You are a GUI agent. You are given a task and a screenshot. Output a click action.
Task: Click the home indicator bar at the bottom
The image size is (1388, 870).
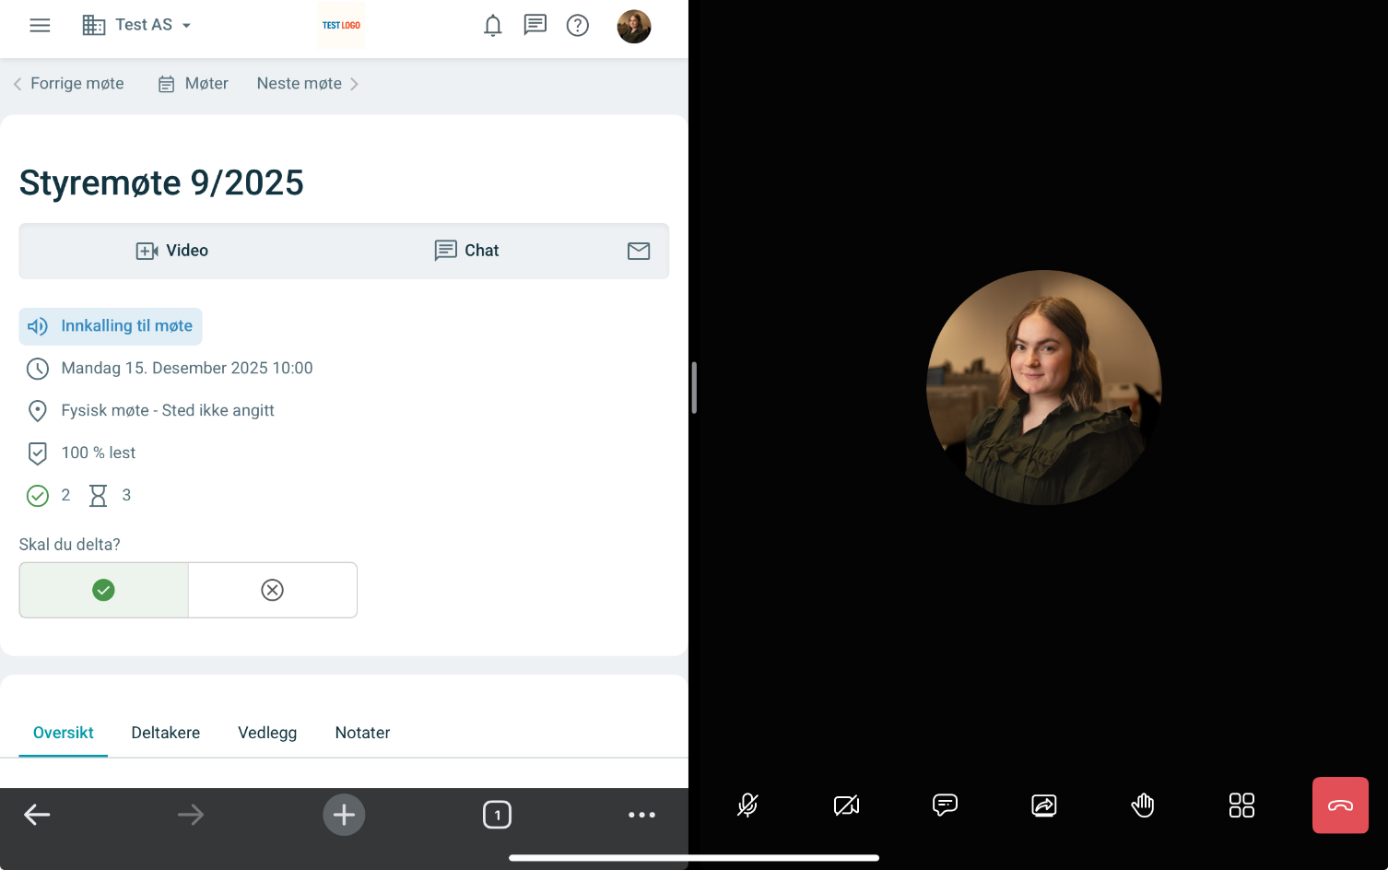point(694,858)
